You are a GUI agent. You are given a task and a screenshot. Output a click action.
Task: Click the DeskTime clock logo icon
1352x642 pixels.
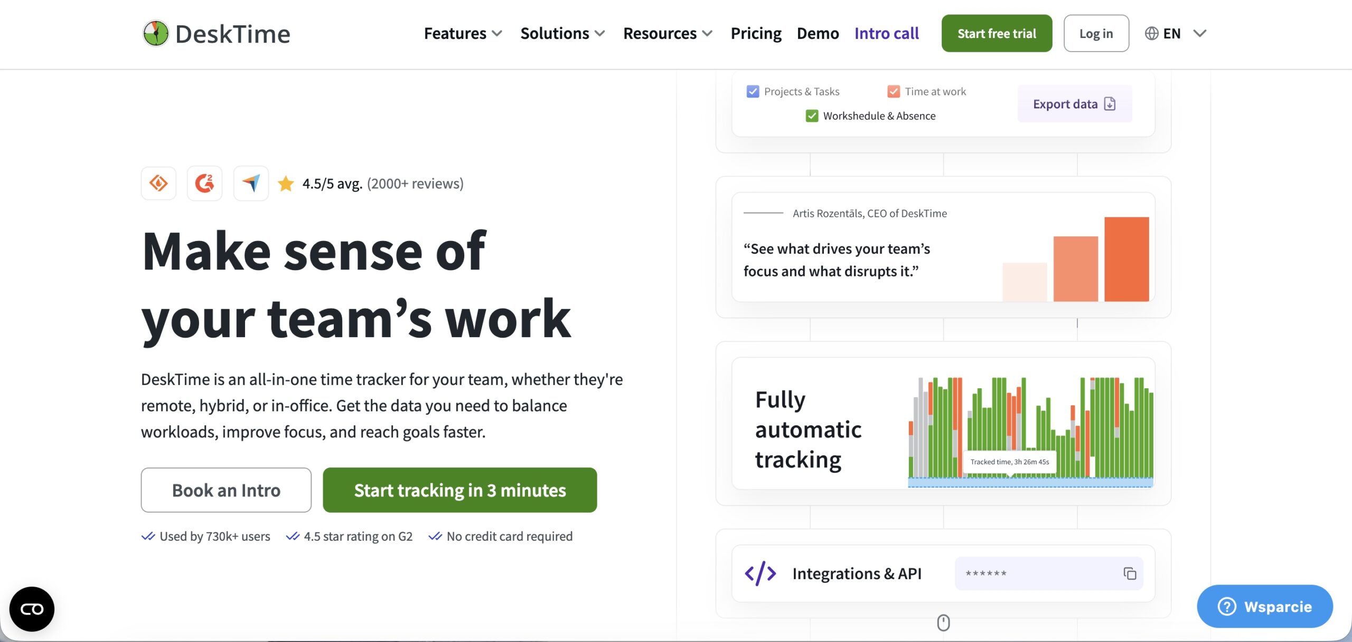tap(156, 33)
